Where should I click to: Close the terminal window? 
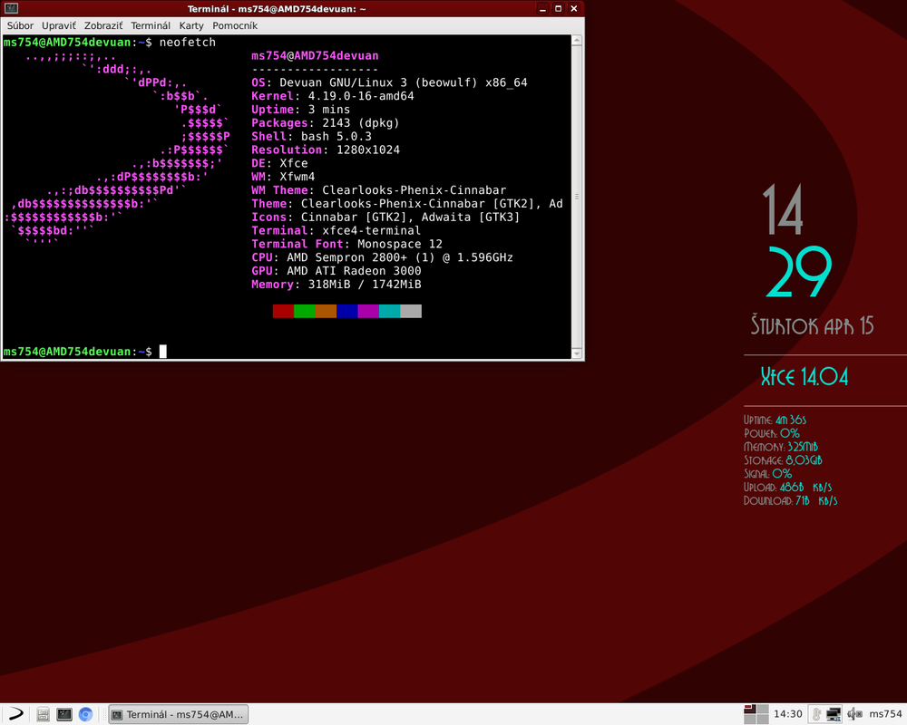pos(574,9)
